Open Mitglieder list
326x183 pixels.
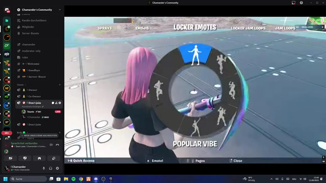click(39, 27)
